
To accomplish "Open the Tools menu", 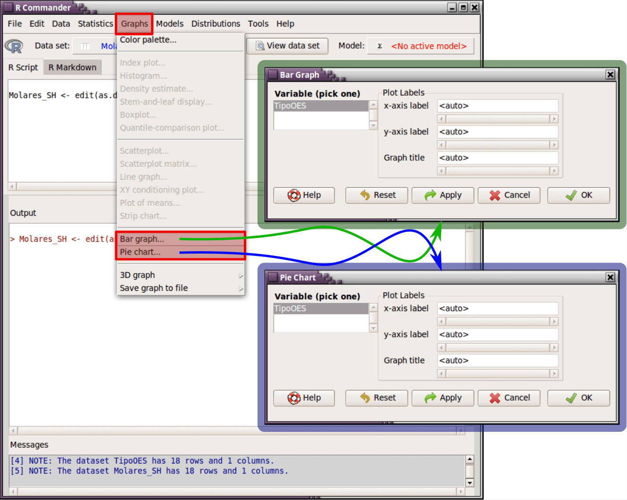I will point(258,24).
